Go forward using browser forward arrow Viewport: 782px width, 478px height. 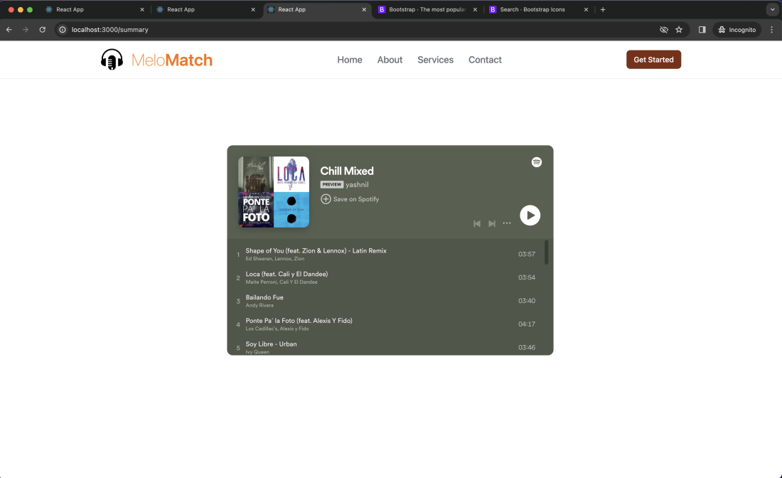tap(26, 29)
